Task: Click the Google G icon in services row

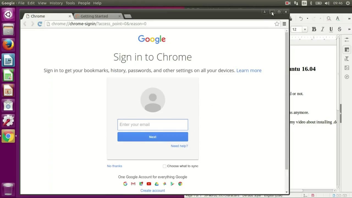Action: pos(125,184)
